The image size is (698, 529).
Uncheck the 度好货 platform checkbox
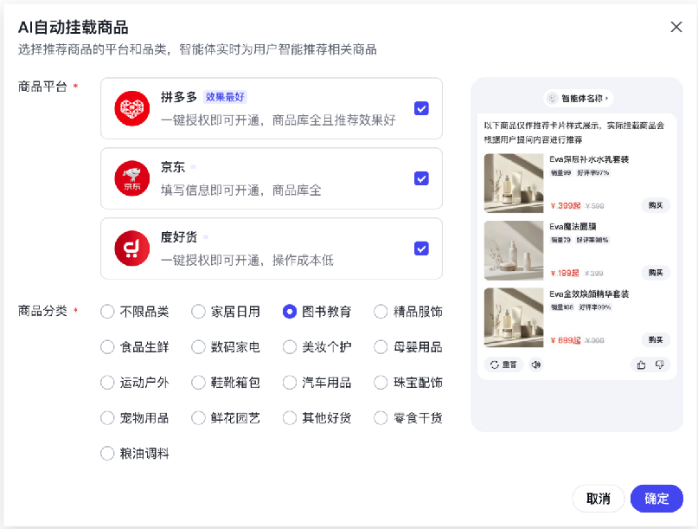[x=421, y=248]
